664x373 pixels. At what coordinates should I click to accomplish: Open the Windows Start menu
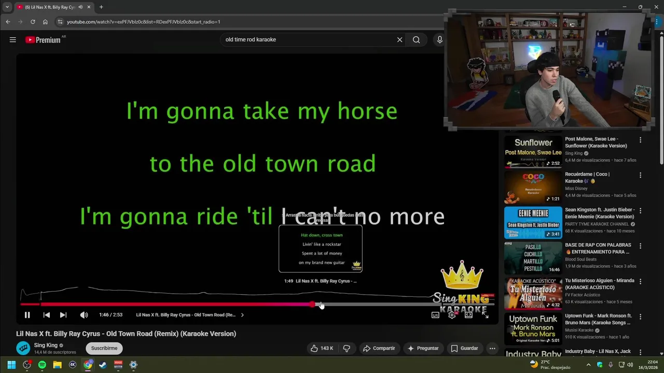pos(11,365)
